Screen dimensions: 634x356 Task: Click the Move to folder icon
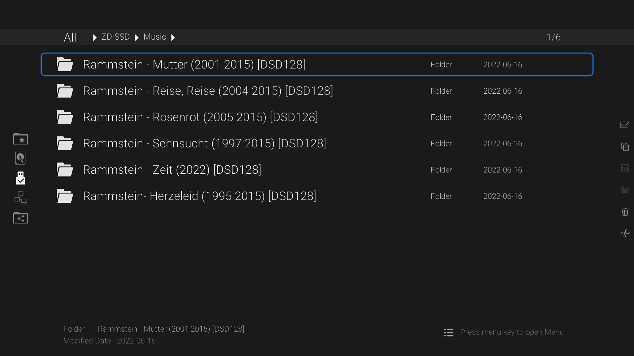[625, 190]
